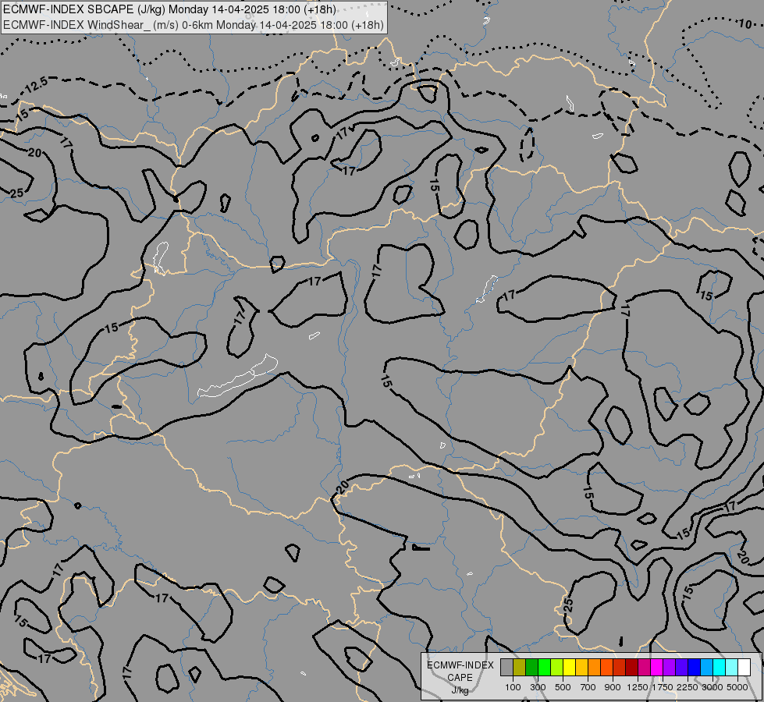The width and height of the screenshot is (764, 702).
Task: Pick the pure yellow legend swatch
Action: tap(569, 667)
